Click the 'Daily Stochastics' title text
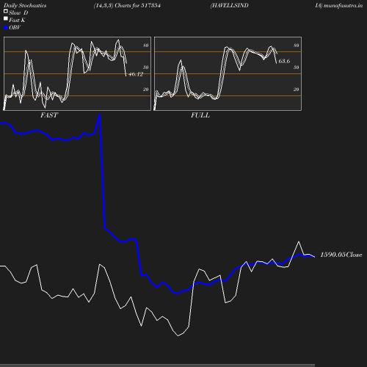This screenshot has width=367, height=367. [25, 5]
